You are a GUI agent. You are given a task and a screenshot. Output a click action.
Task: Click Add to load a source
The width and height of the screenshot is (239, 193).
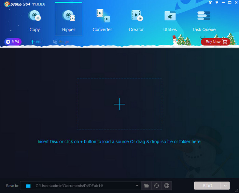(x=37, y=42)
